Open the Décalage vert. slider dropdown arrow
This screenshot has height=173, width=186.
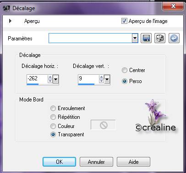[x=107, y=79]
